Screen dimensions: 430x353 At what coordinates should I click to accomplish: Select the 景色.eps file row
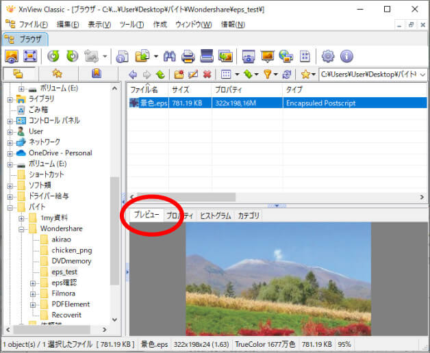277,103
